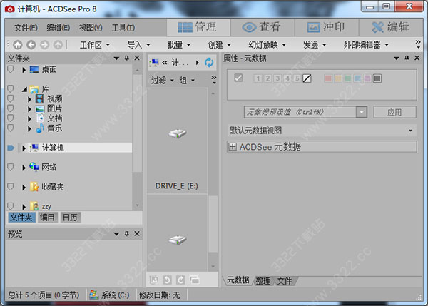This screenshot has width=428, height=306.
Task: Set rating 1 in properties panel
Action: click(258, 78)
